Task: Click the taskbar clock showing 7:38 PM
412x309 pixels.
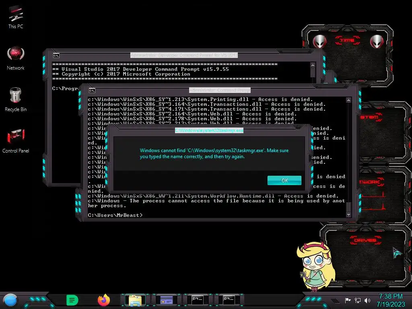Action: click(390, 297)
